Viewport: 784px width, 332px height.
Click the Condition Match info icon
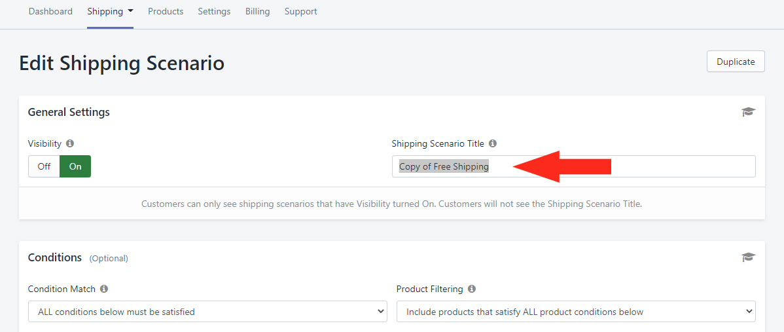104,289
